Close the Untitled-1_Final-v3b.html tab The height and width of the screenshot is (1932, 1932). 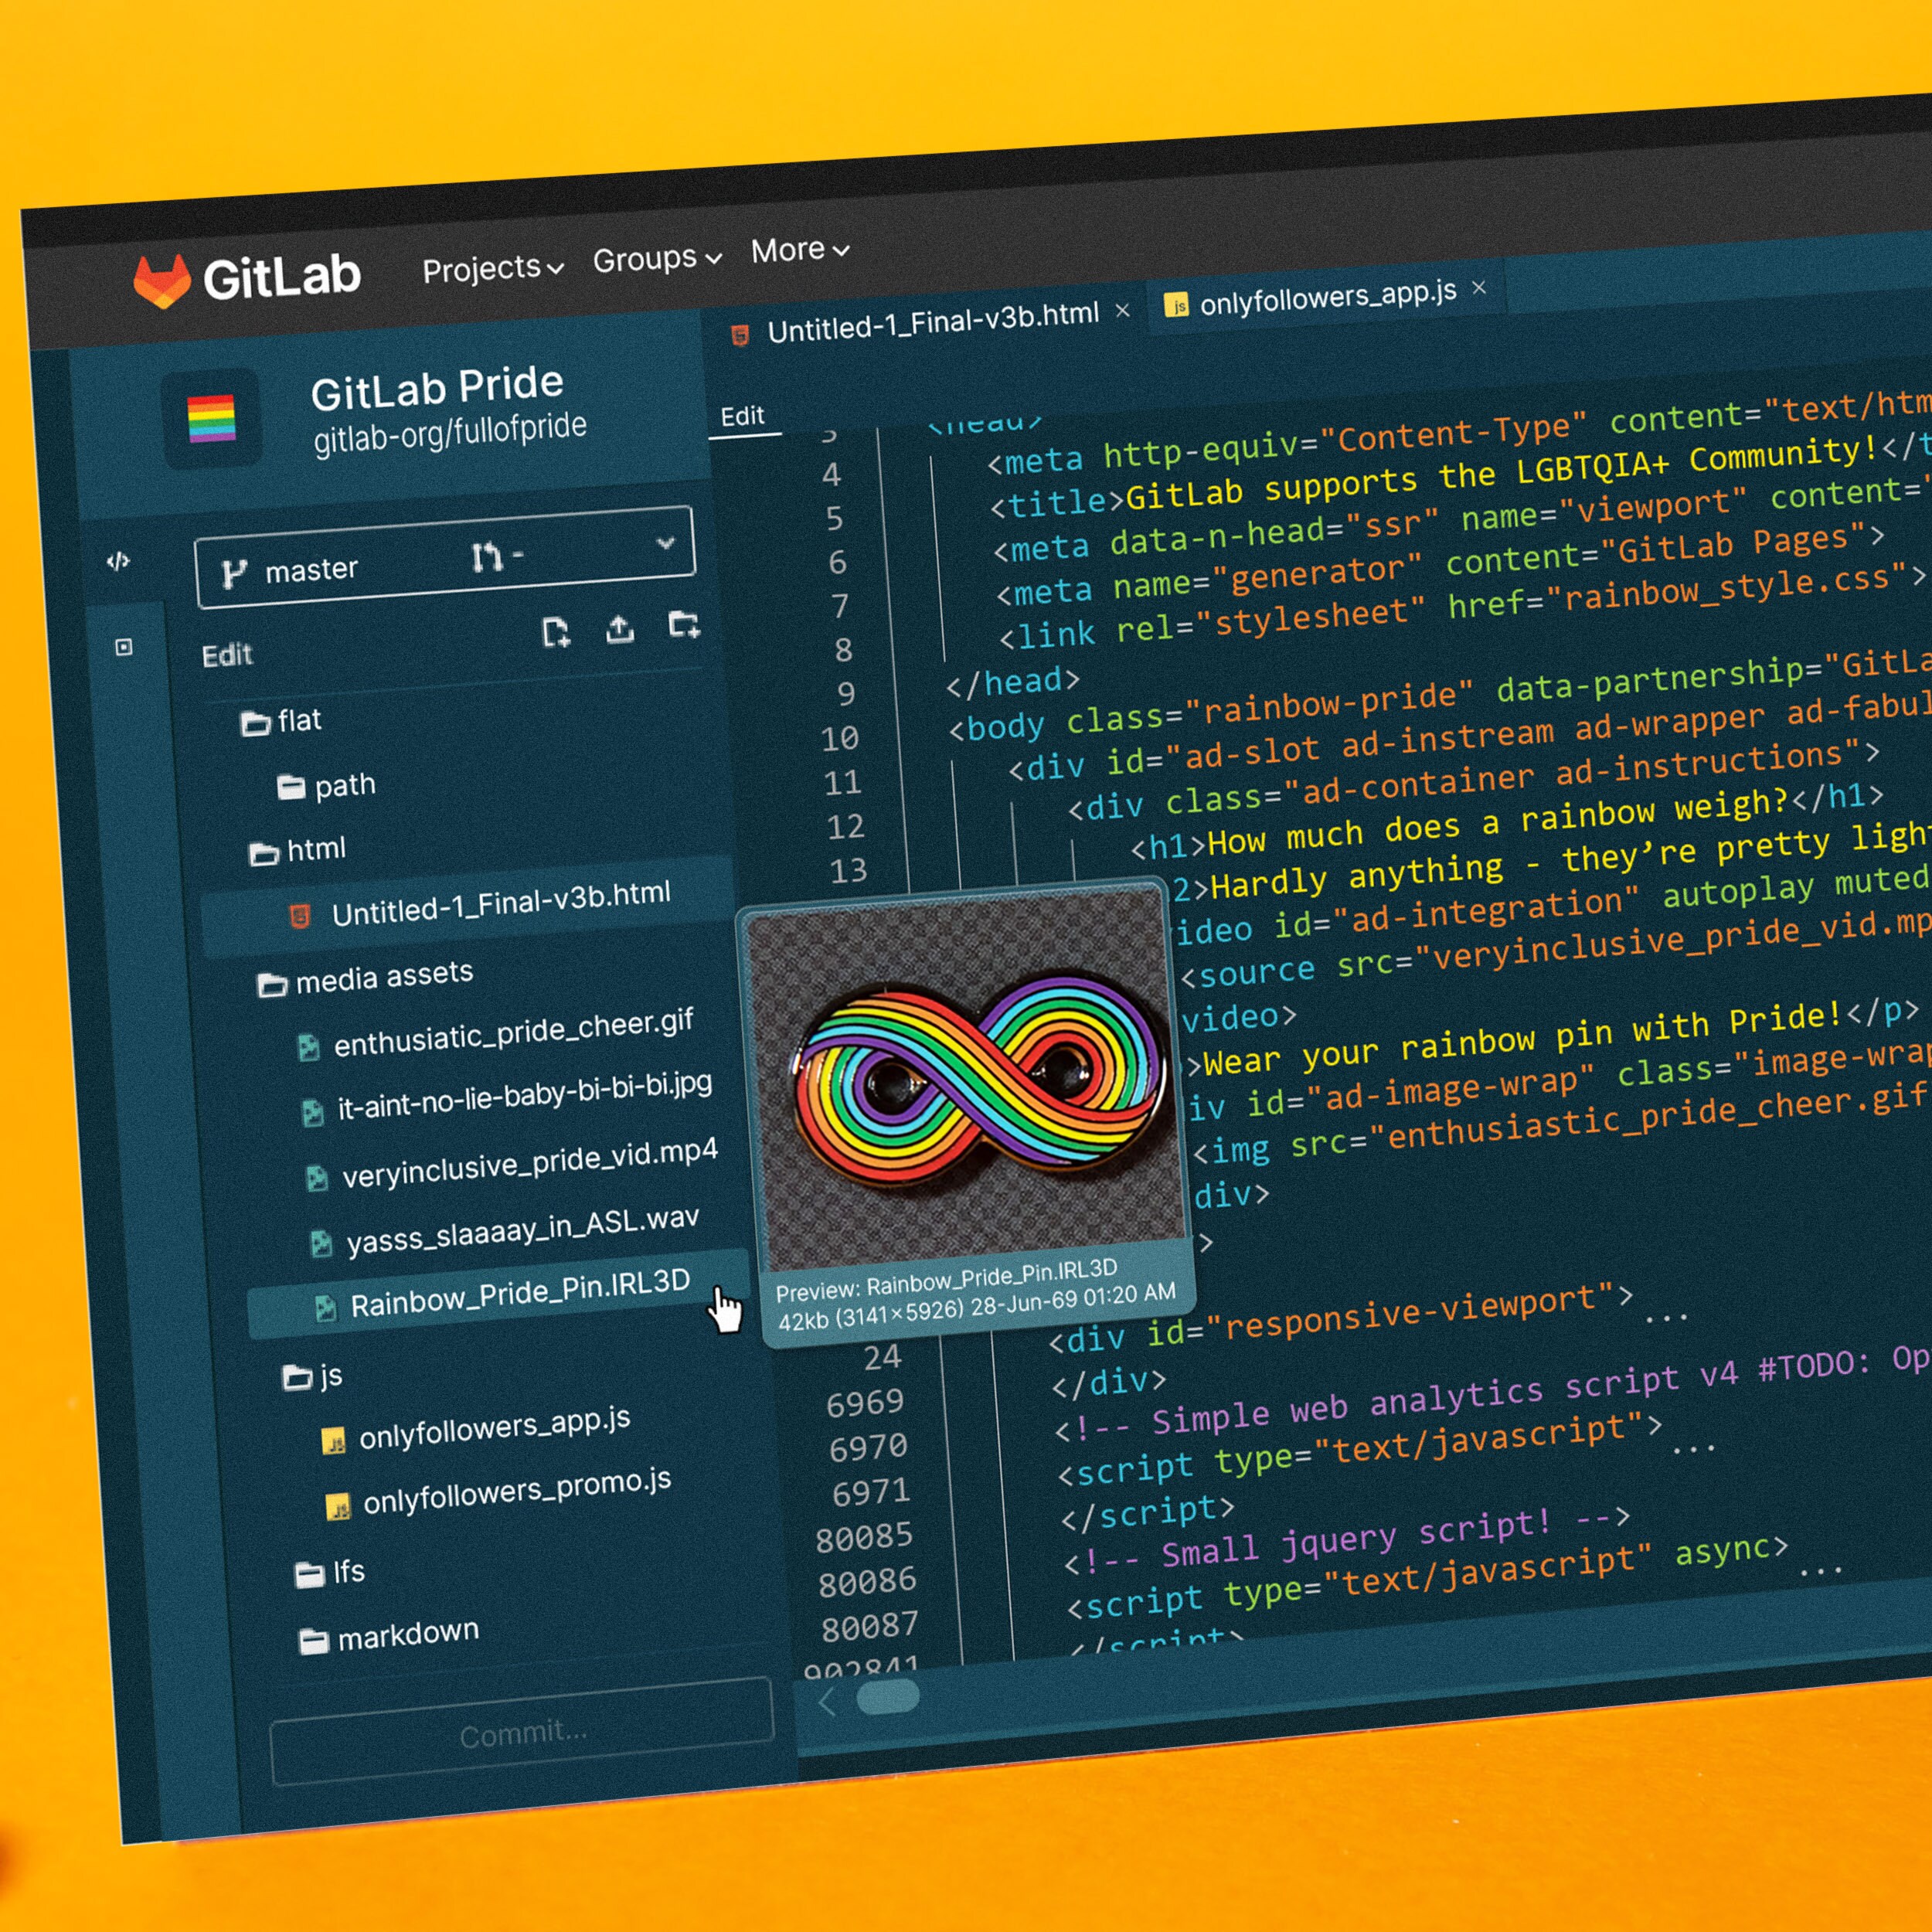coord(1122,311)
